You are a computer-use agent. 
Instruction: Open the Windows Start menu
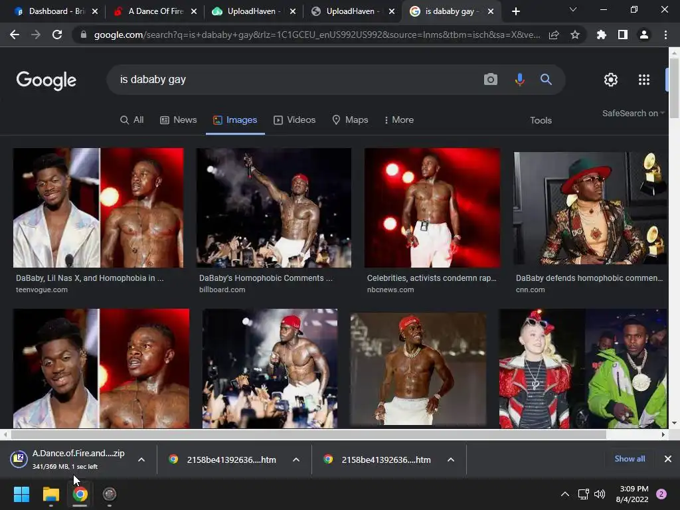21,494
